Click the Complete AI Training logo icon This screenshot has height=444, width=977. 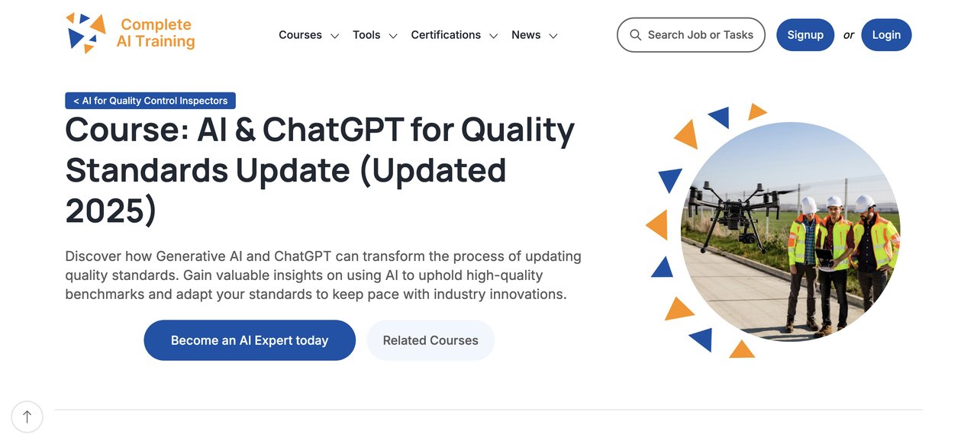86,32
